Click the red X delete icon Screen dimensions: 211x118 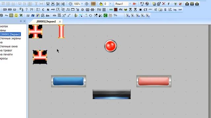tap(164, 4)
